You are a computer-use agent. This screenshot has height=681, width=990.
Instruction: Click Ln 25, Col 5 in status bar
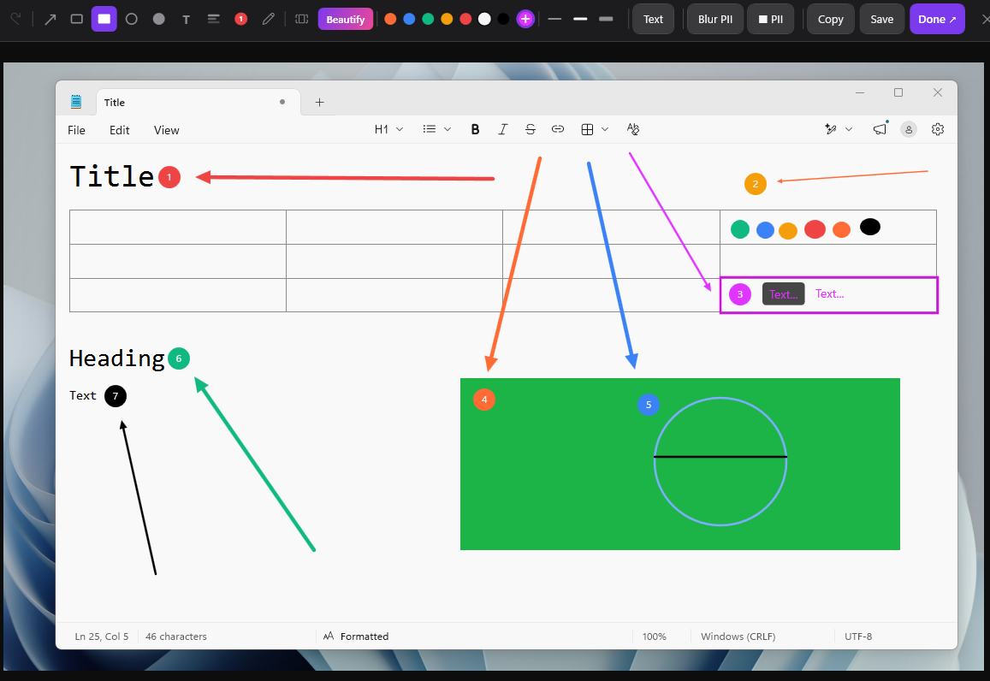coord(102,637)
